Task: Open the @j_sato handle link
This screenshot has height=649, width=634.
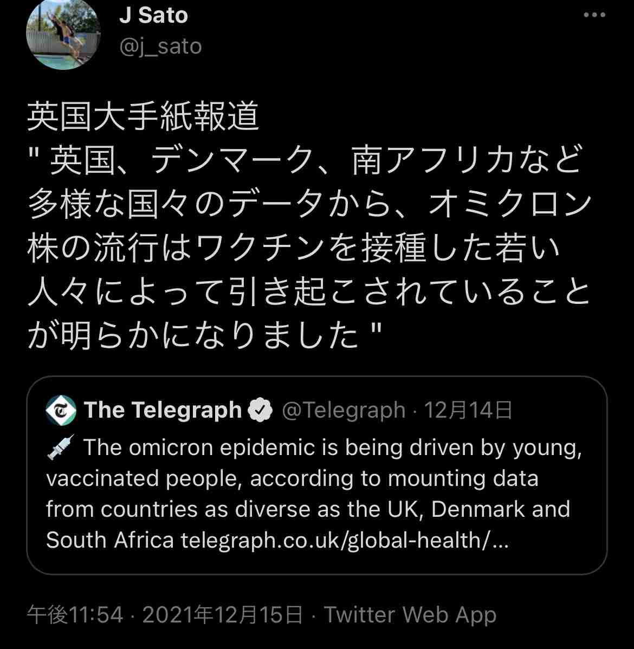Action: [160, 47]
